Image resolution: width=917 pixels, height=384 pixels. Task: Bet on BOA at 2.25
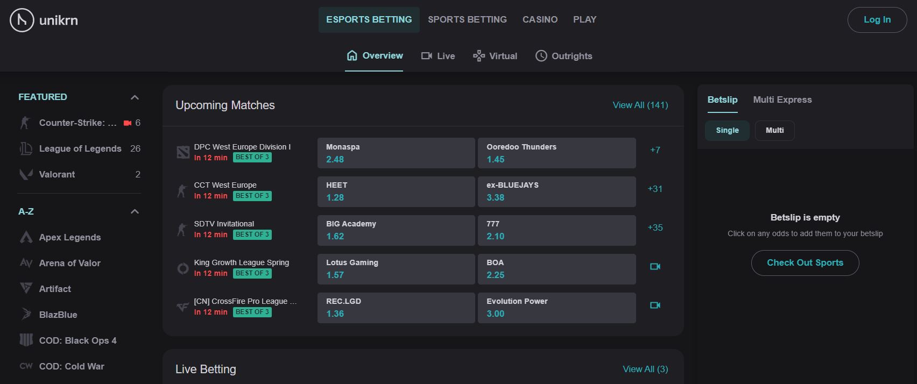click(x=557, y=269)
